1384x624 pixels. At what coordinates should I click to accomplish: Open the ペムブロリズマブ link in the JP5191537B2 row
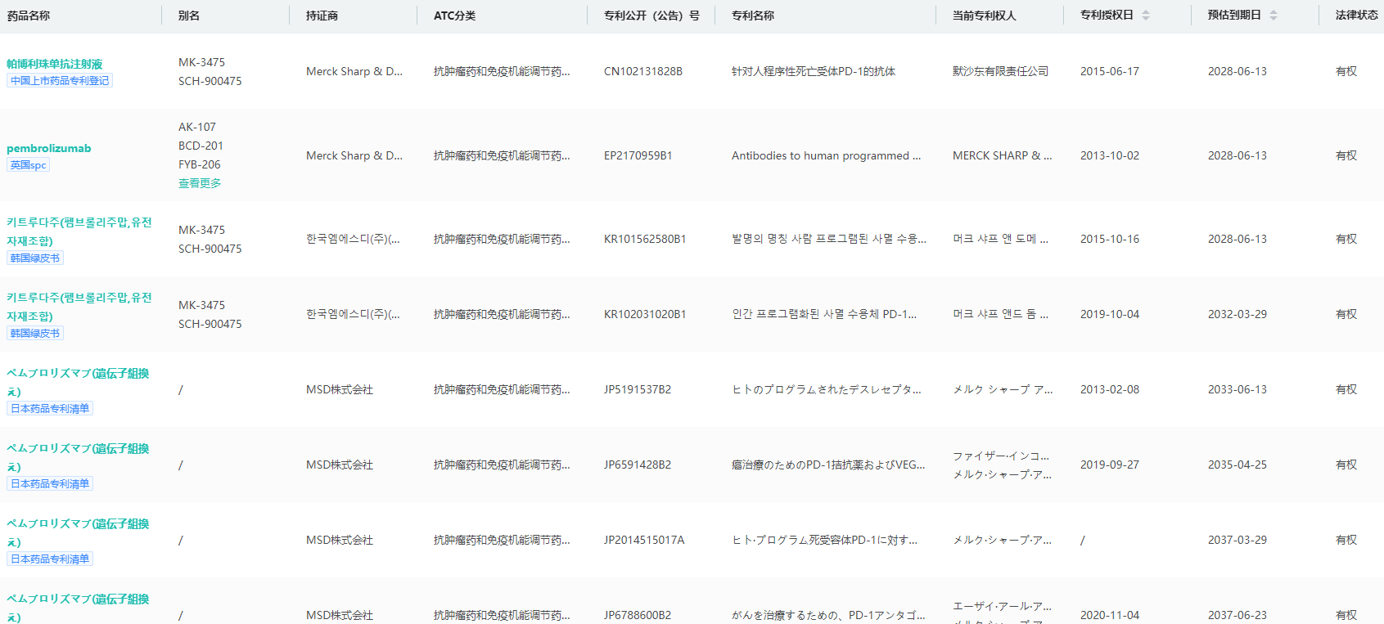(x=78, y=382)
